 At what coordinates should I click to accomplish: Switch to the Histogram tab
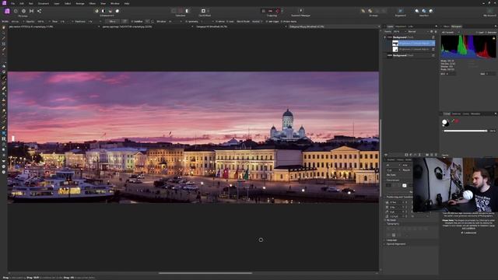[x=457, y=26]
